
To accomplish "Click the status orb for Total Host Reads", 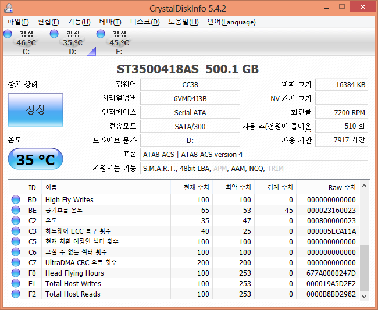I will [16, 294].
